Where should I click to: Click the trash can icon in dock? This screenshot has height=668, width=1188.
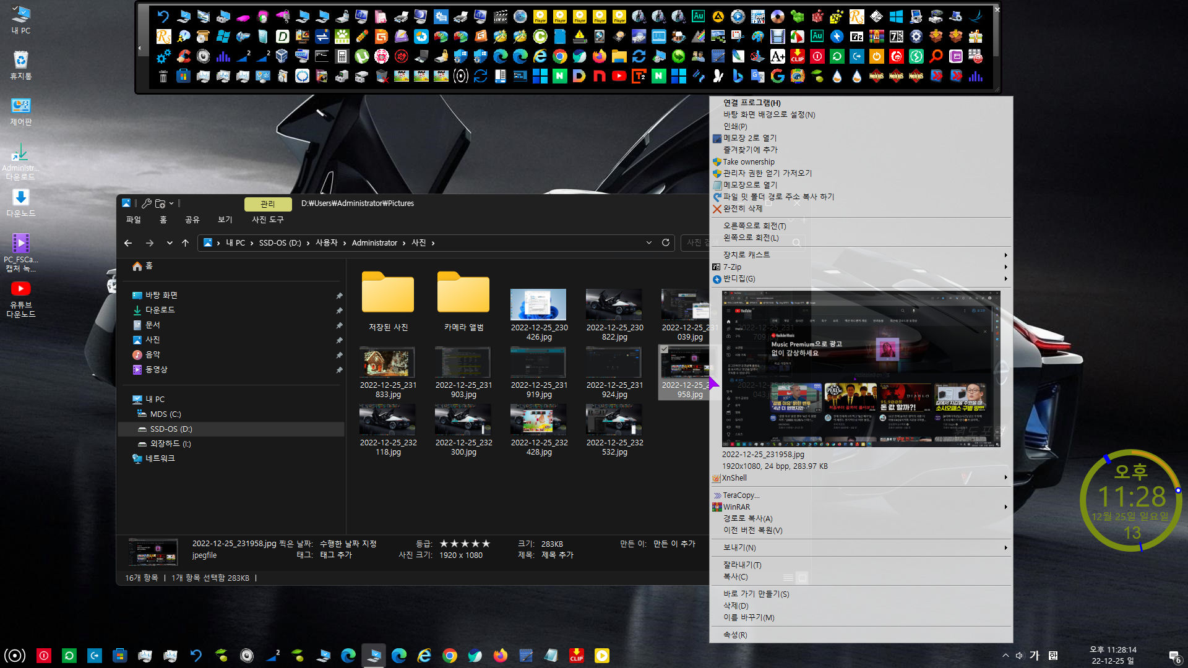[x=163, y=76]
